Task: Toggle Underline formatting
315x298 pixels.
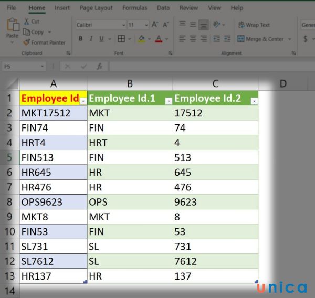Action: 101,38
